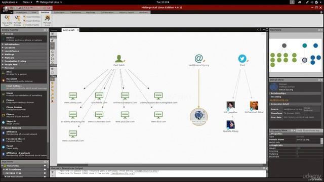
Task: Click the Export Entities button
Action: tap(32, 21)
